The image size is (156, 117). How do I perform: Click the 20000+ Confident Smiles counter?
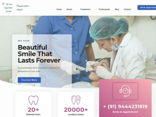pos(76,111)
